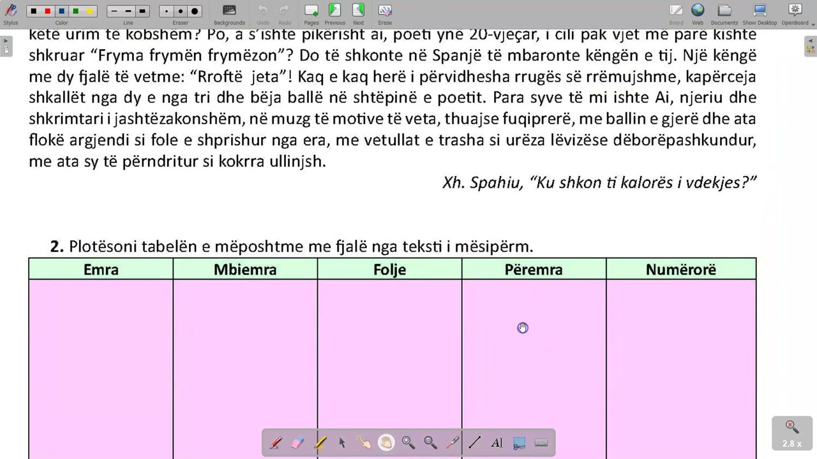The height and width of the screenshot is (459, 817).
Task: Click the 2.8x zoom indicator
Action: click(791, 433)
